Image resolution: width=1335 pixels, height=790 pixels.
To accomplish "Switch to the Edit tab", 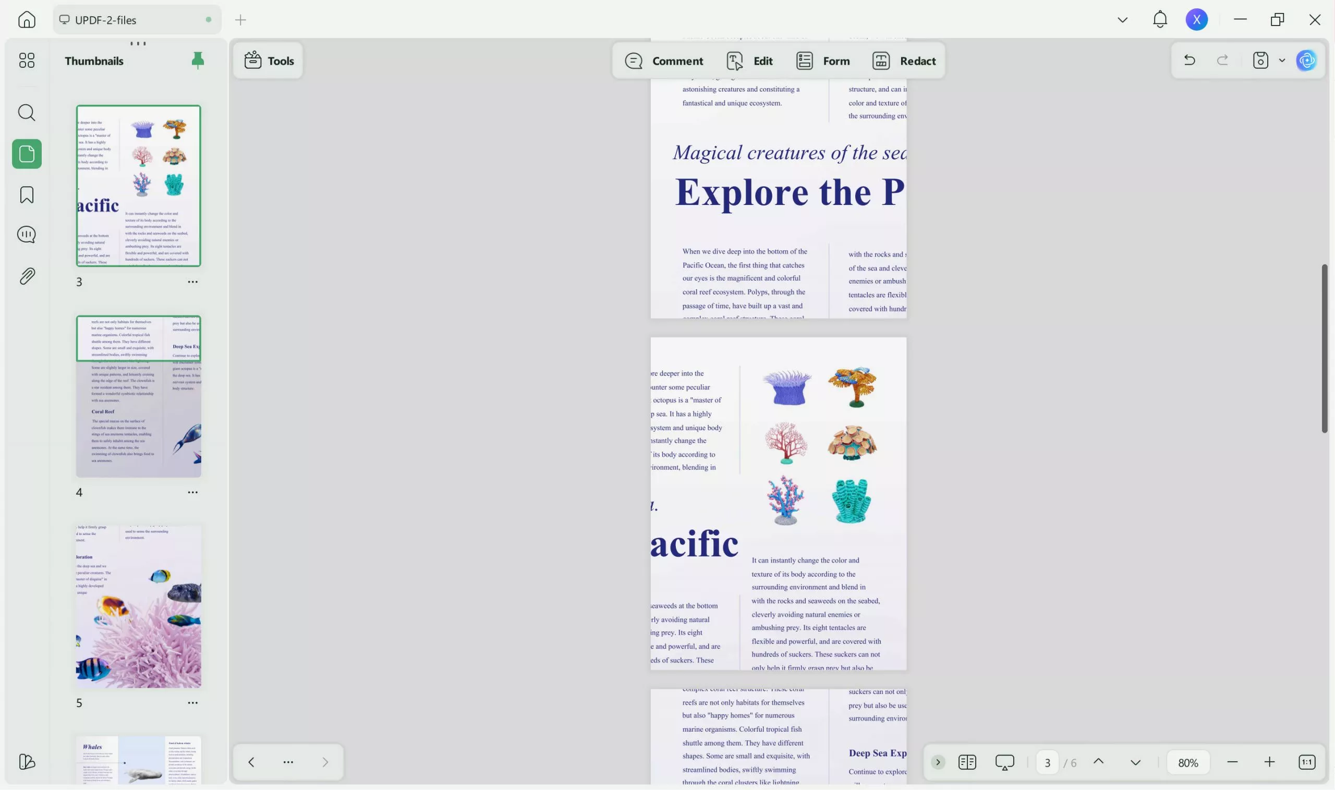I will tap(749, 60).
